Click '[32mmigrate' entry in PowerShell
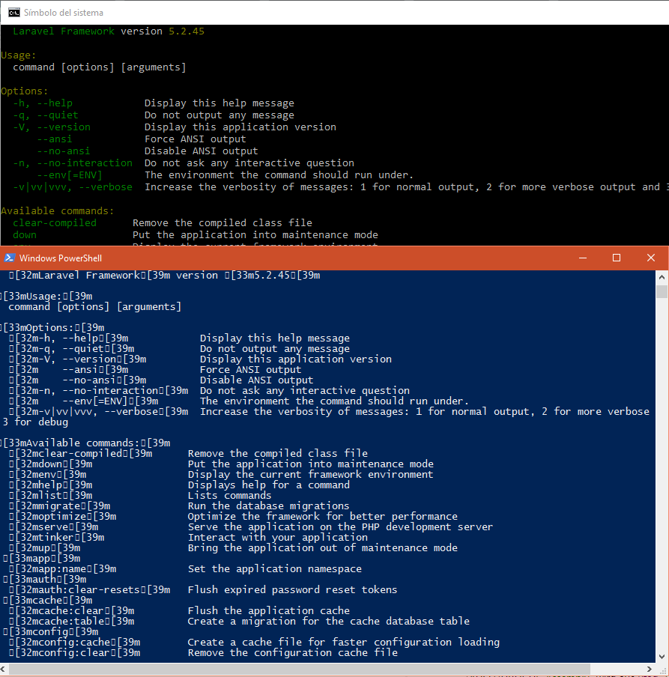The width and height of the screenshot is (669, 677). [x=60, y=506]
